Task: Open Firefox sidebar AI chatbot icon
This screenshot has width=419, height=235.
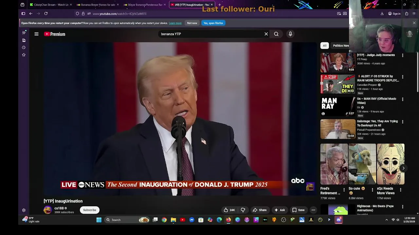Action: pyautogui.click(x=24, y=33)
